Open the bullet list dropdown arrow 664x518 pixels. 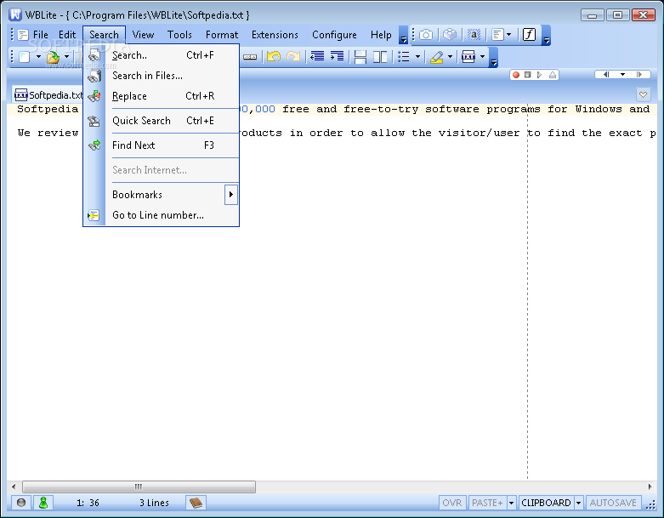[417, 57]
